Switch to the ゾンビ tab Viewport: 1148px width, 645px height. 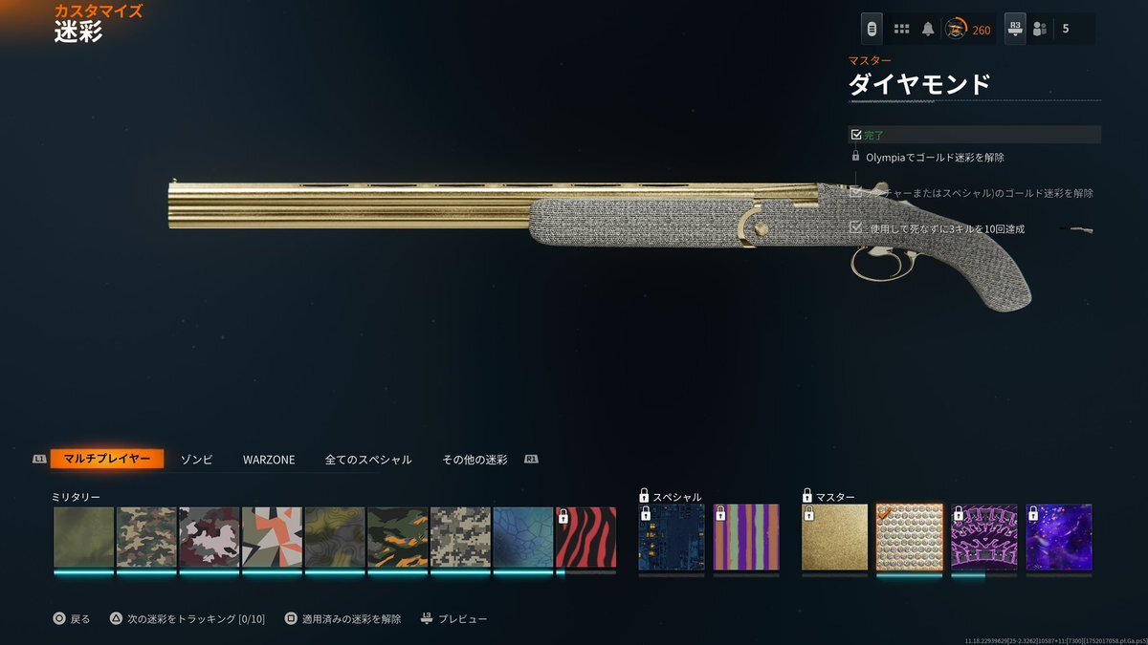[197, 460]
